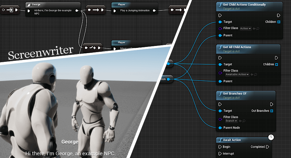Click Children array pin on Get Child Actions Conditionally
Viewport: 291px width, 158px height.
click(279, 22)
